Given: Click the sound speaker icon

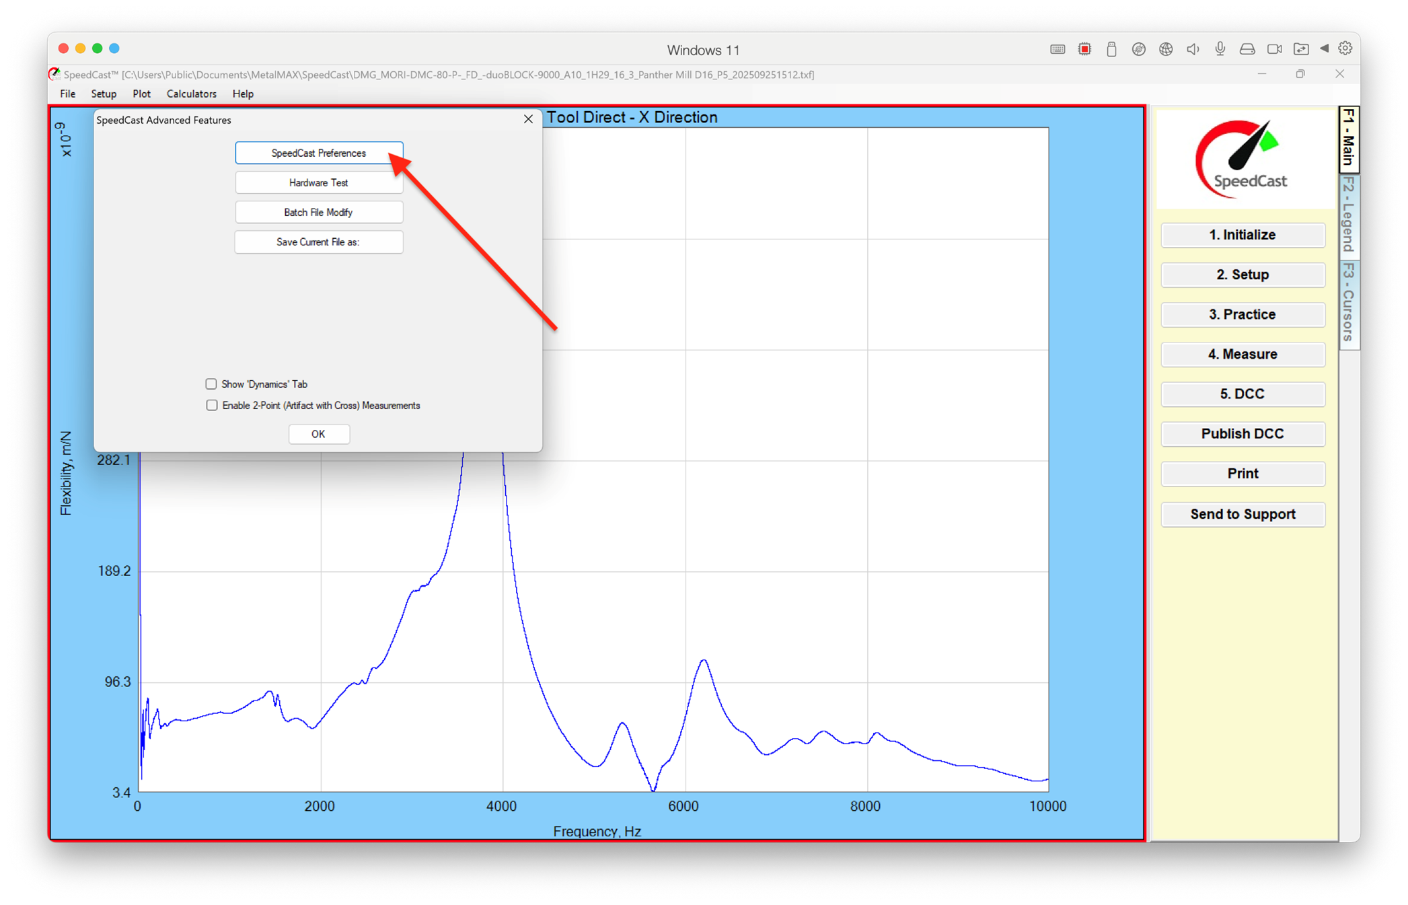Looking at the screenshot, I should tap(1193, 49).
